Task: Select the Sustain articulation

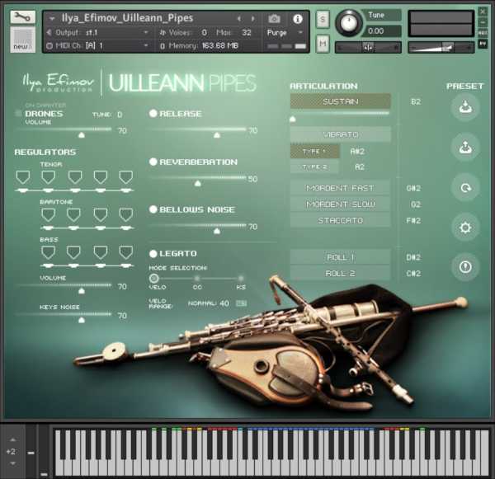Action: pyautogui.click(x=340, y=101)
